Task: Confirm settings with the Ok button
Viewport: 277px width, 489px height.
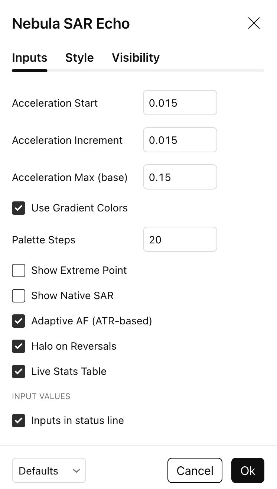Action: [x=248, y=470]
